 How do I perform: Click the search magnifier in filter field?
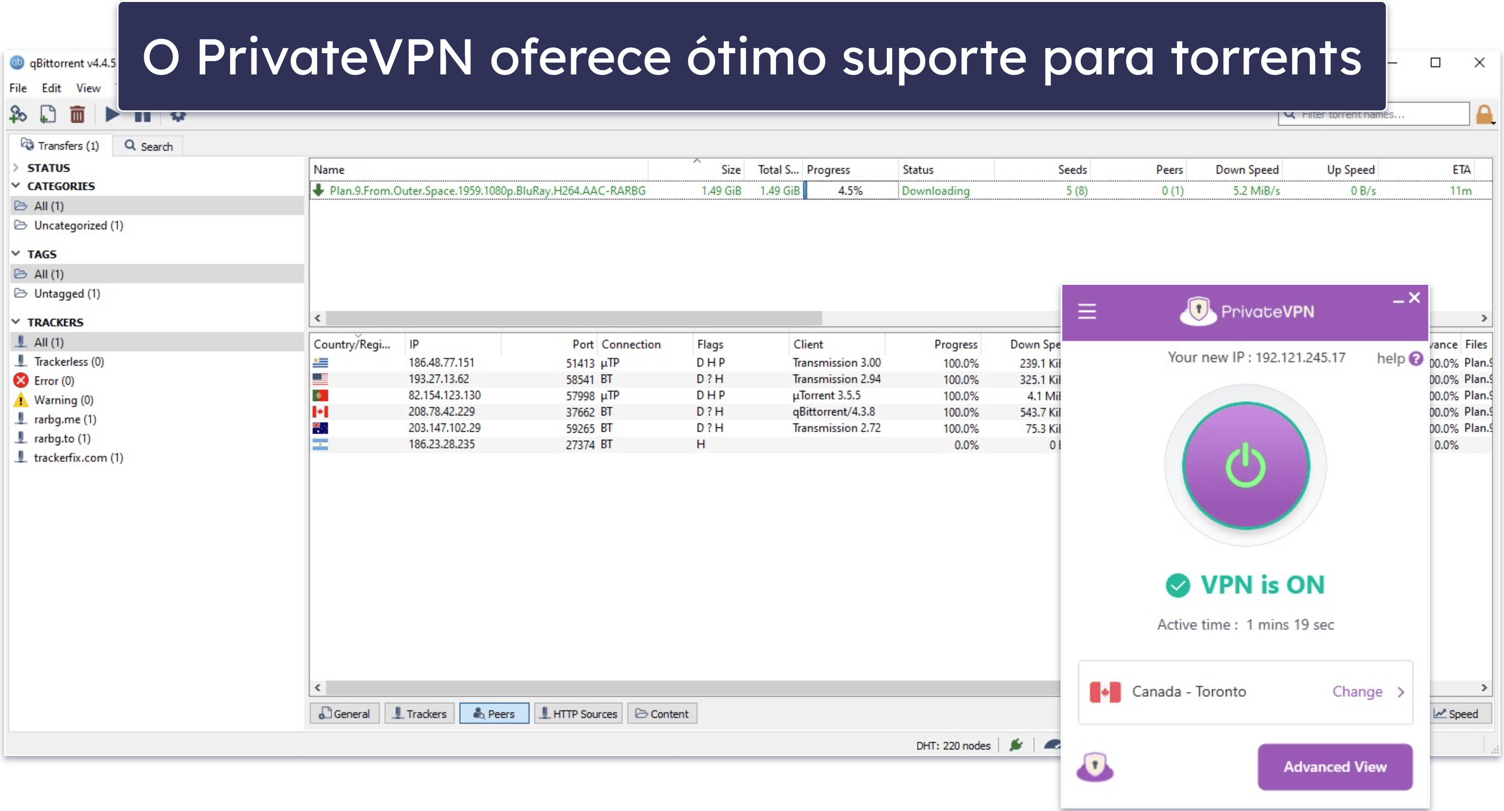click(1290, 114)
